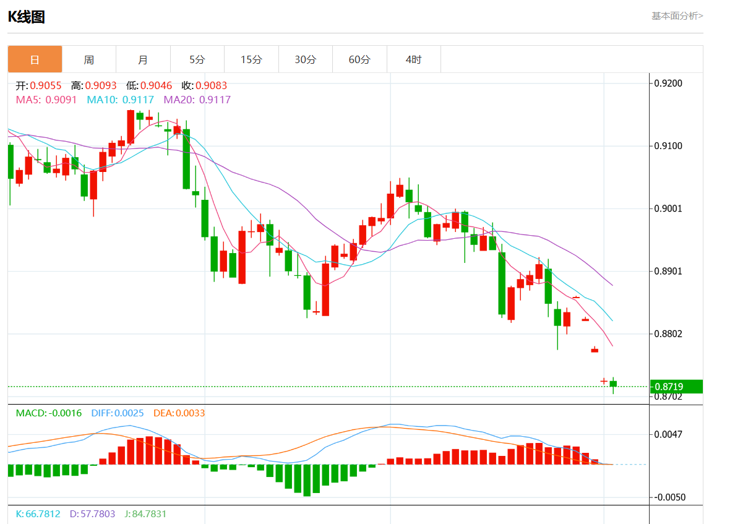Click the K value in KDJ legend

pyautogui.click(x=38, y=514)
